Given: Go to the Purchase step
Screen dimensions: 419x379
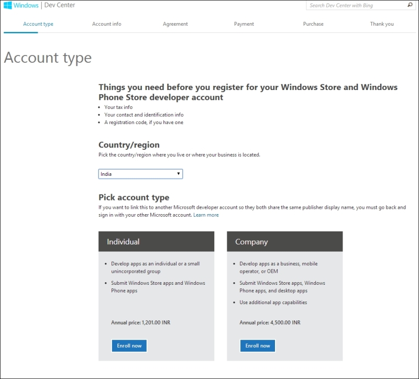Looking at the screenshot, I should [313, 24].
